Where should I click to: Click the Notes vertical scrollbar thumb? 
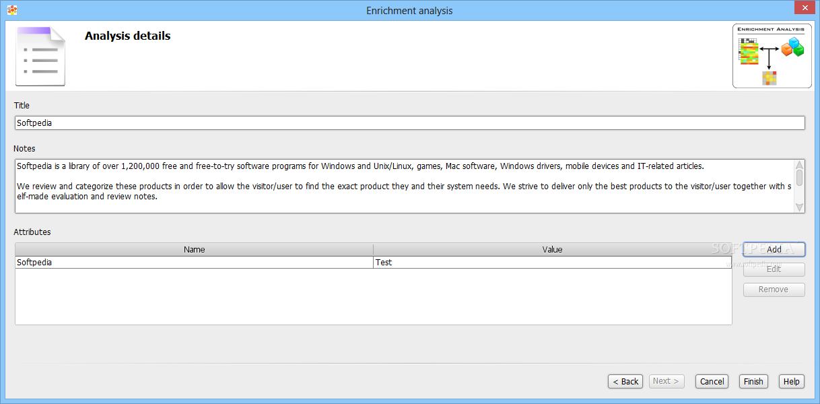[x=800, y=178]
